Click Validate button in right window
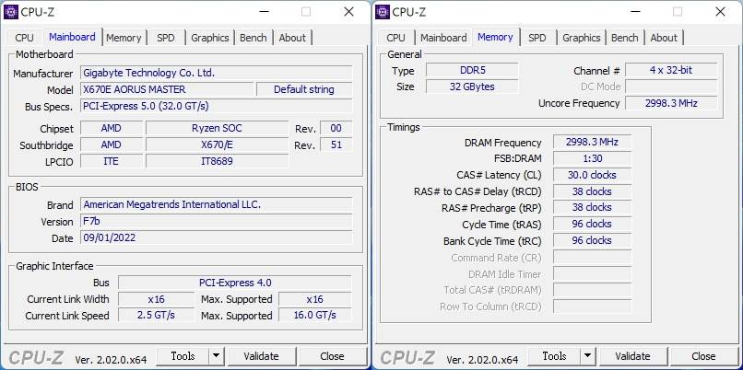 pyautogui.click(x=632, y=356)
